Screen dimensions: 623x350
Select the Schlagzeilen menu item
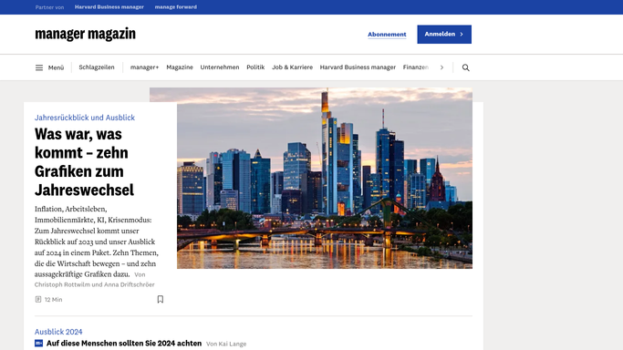pos(97,67)
